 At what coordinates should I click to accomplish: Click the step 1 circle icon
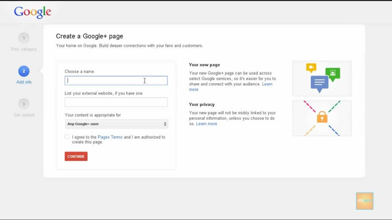coord(24,38)
